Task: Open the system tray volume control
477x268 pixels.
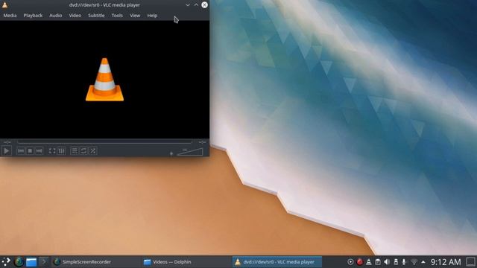Action: 387,262
